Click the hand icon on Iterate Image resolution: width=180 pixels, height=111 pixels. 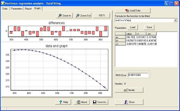[x=126, y=90]
